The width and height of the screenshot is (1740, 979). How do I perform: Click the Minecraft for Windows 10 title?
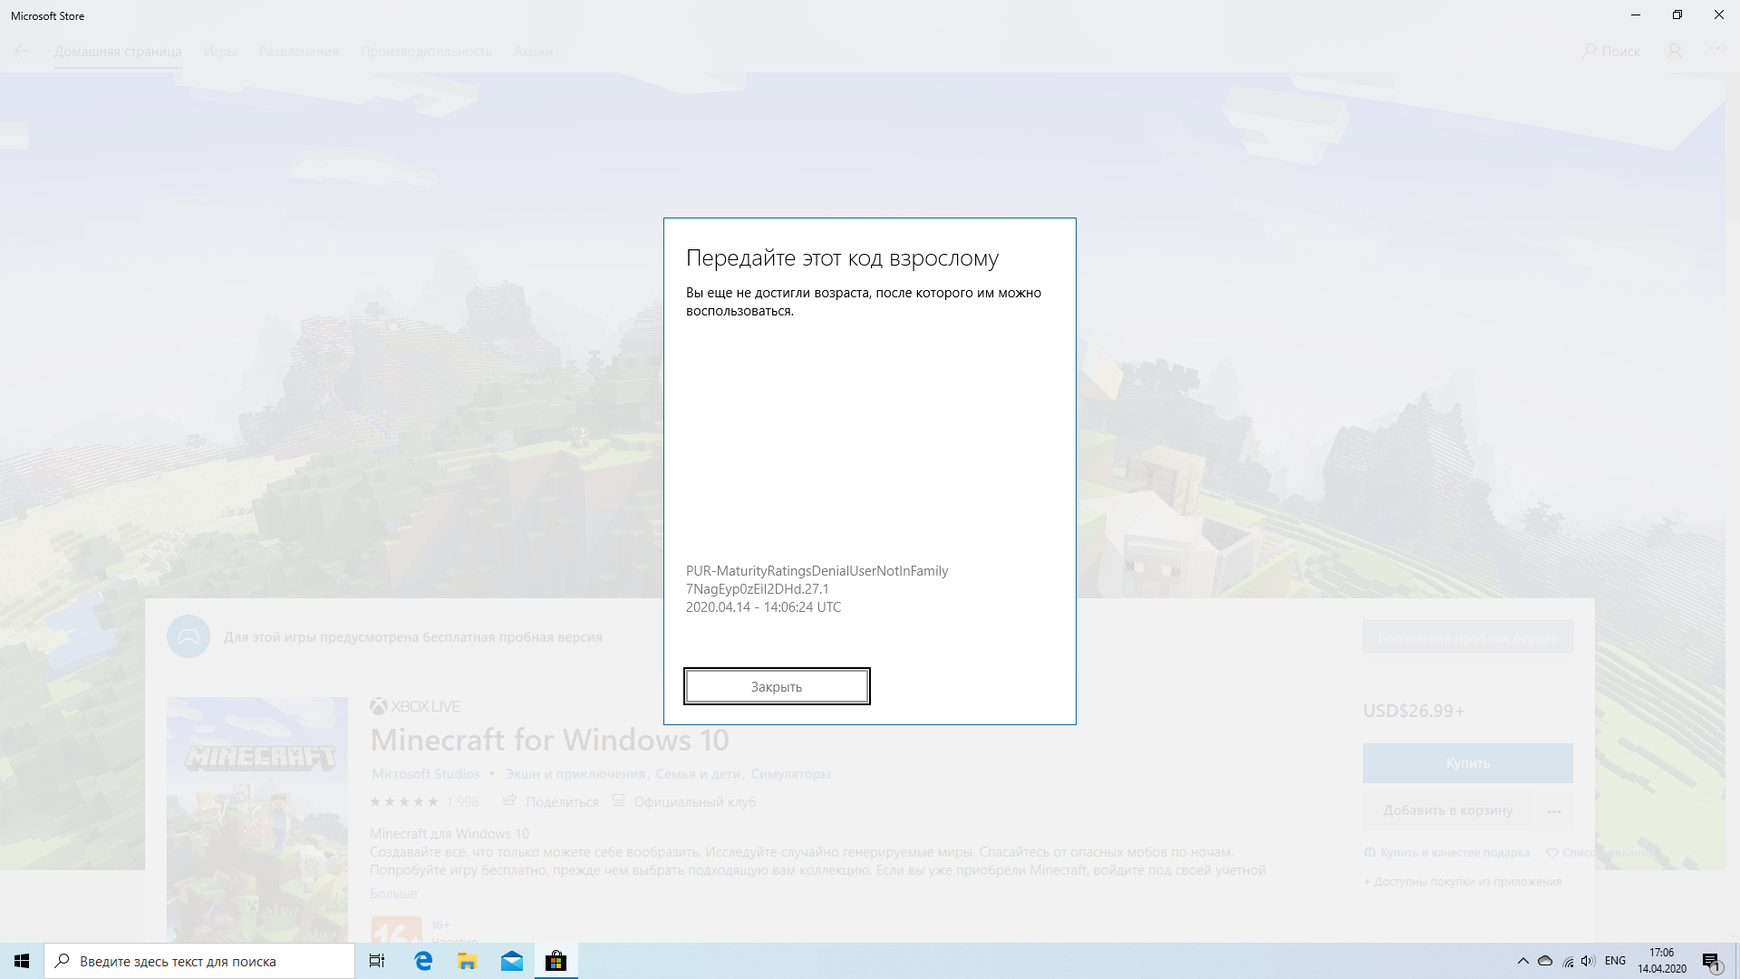tap(549, 740)
